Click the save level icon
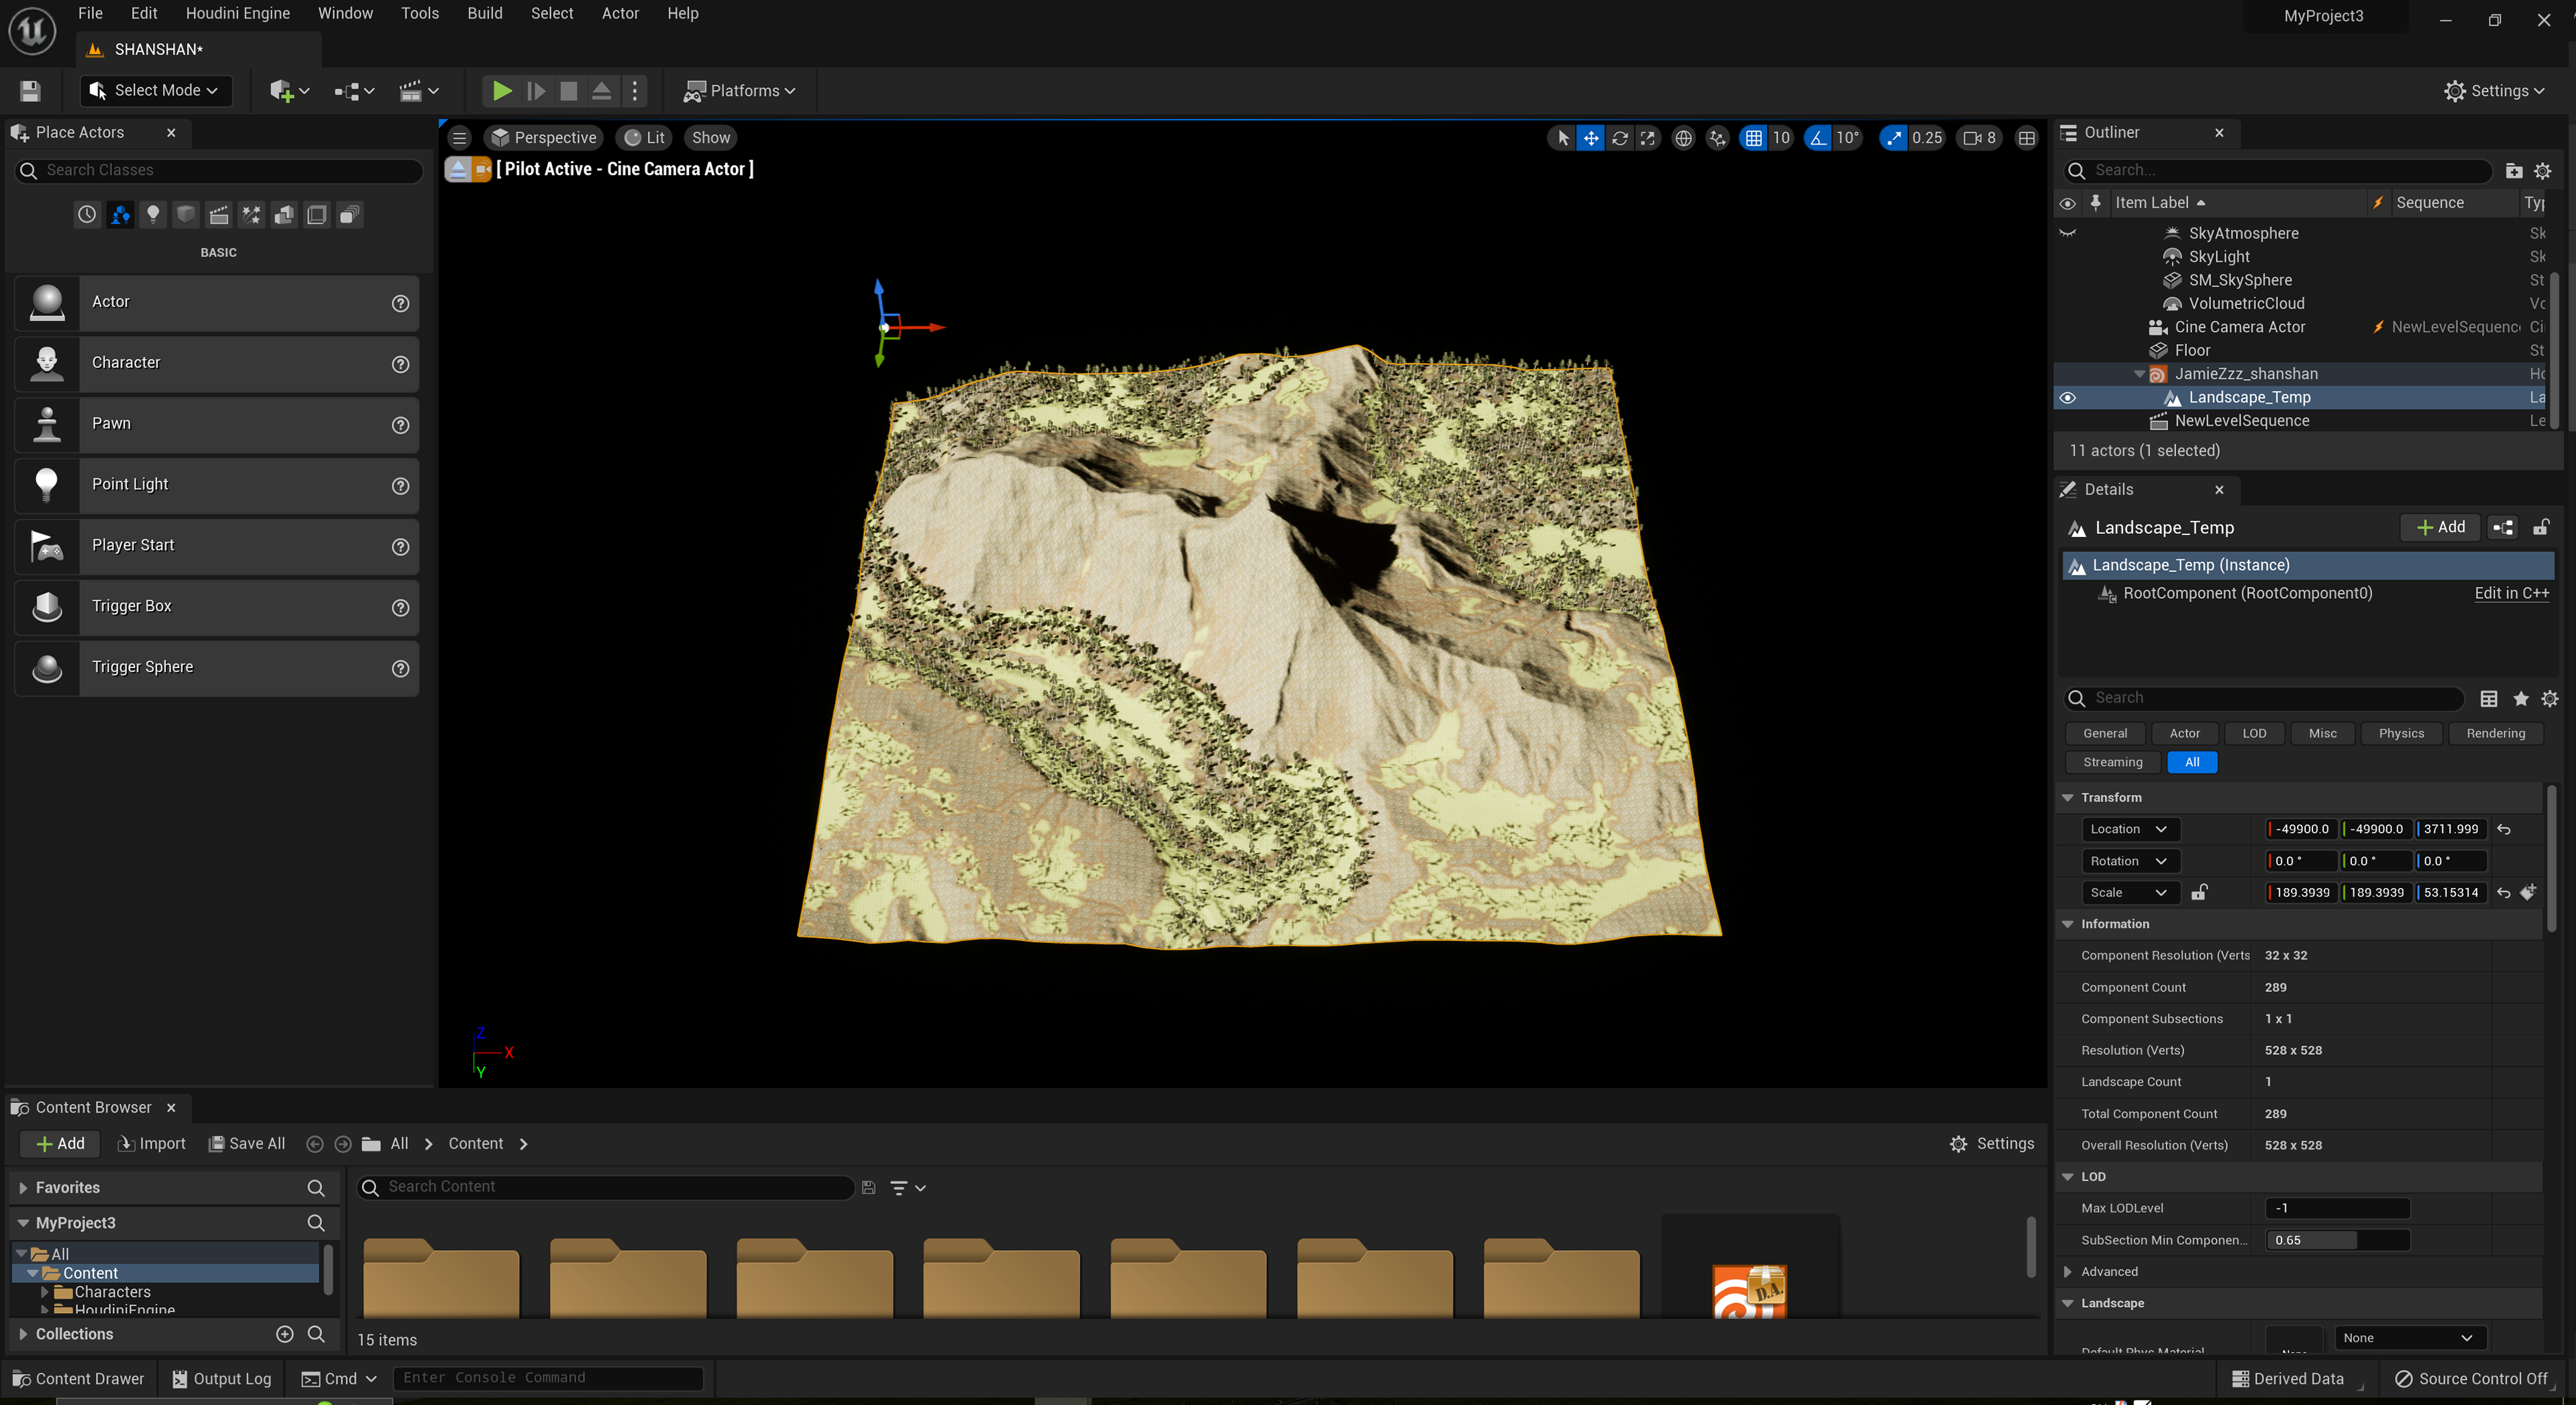Image resolution: width=2576 pixels, height=1405 pixels. (30, 91)
